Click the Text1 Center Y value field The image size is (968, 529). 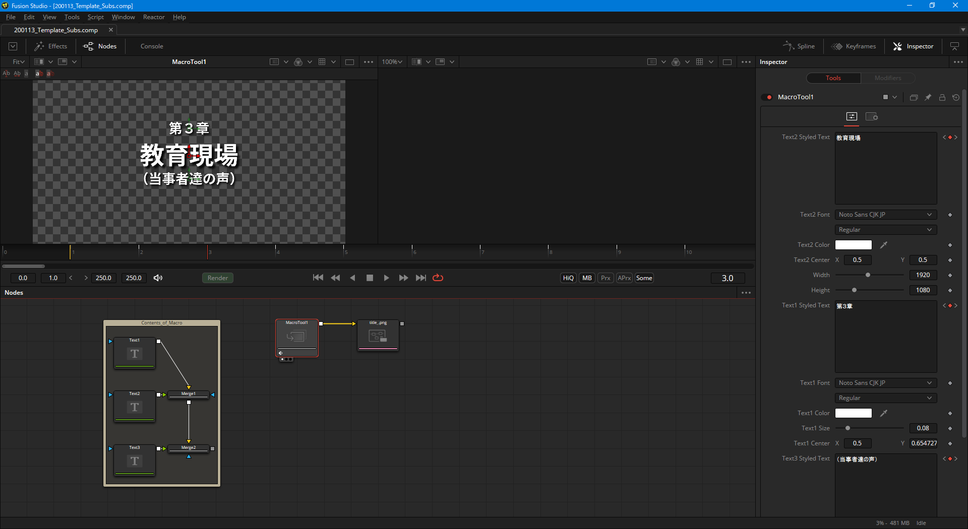pyautogui.click(x=923, y=443)
